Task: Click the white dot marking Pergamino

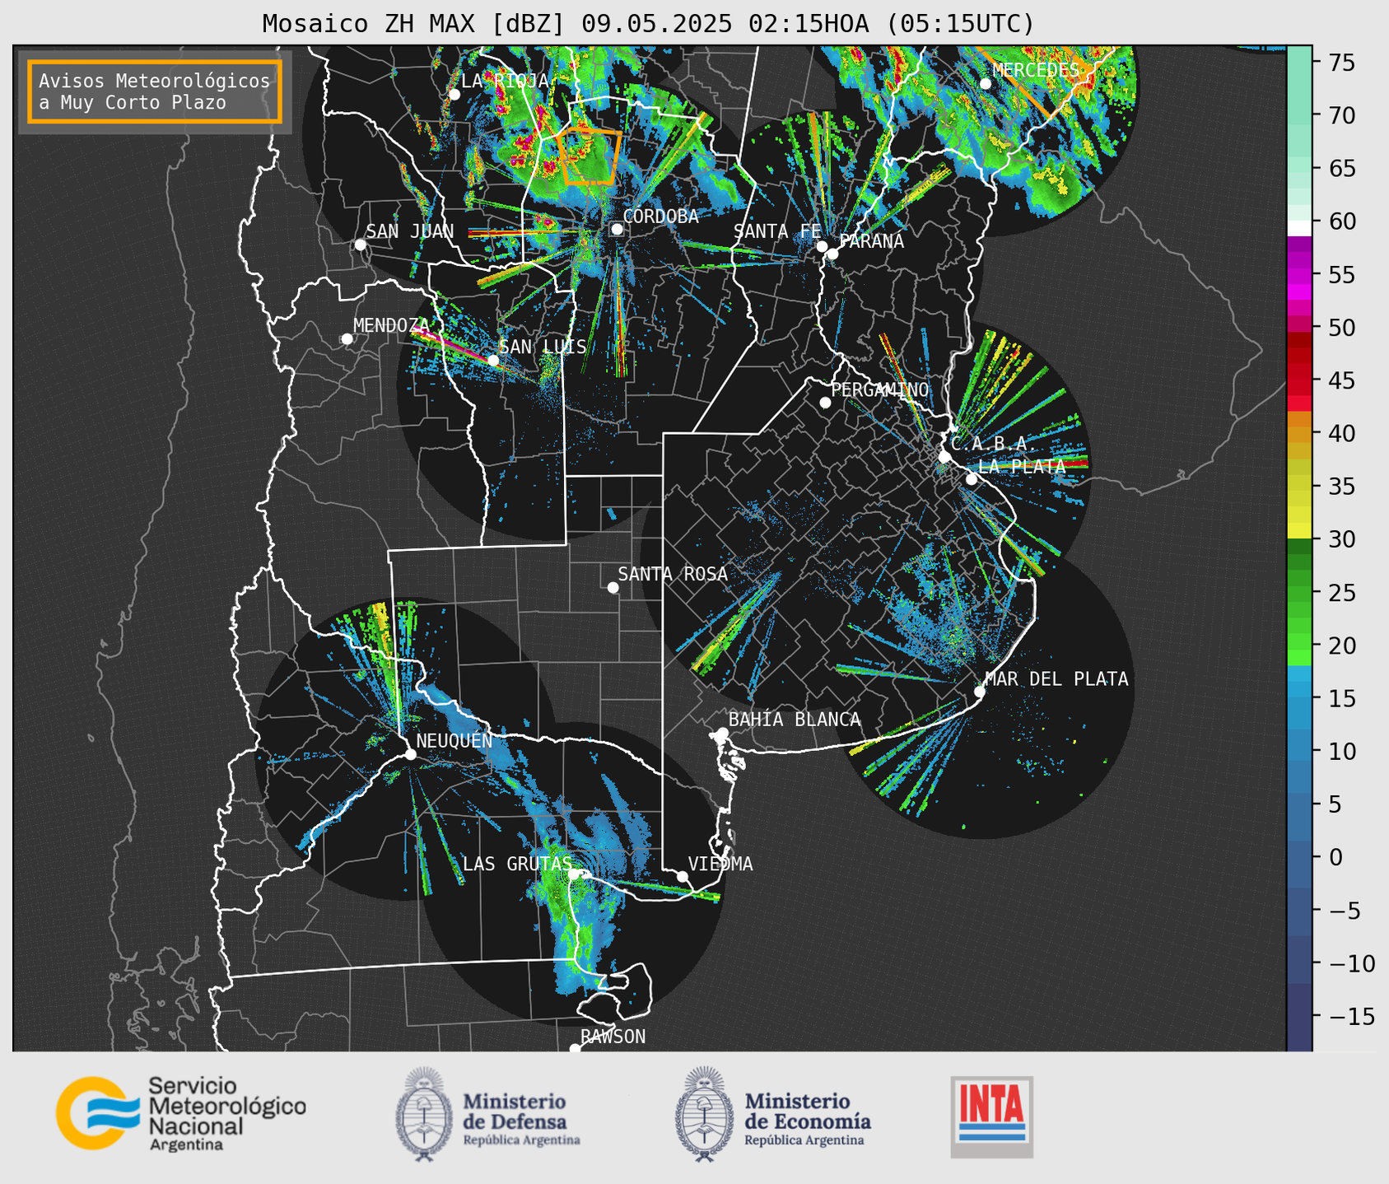Action: [825, 403]
